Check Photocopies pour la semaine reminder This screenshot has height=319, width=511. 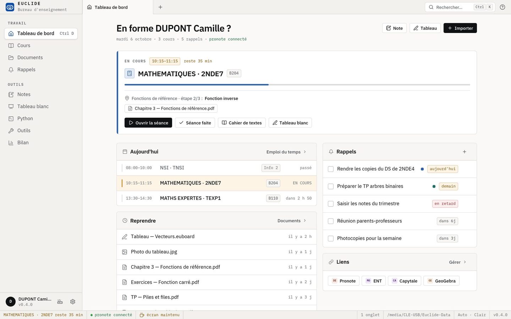(331, 239)
